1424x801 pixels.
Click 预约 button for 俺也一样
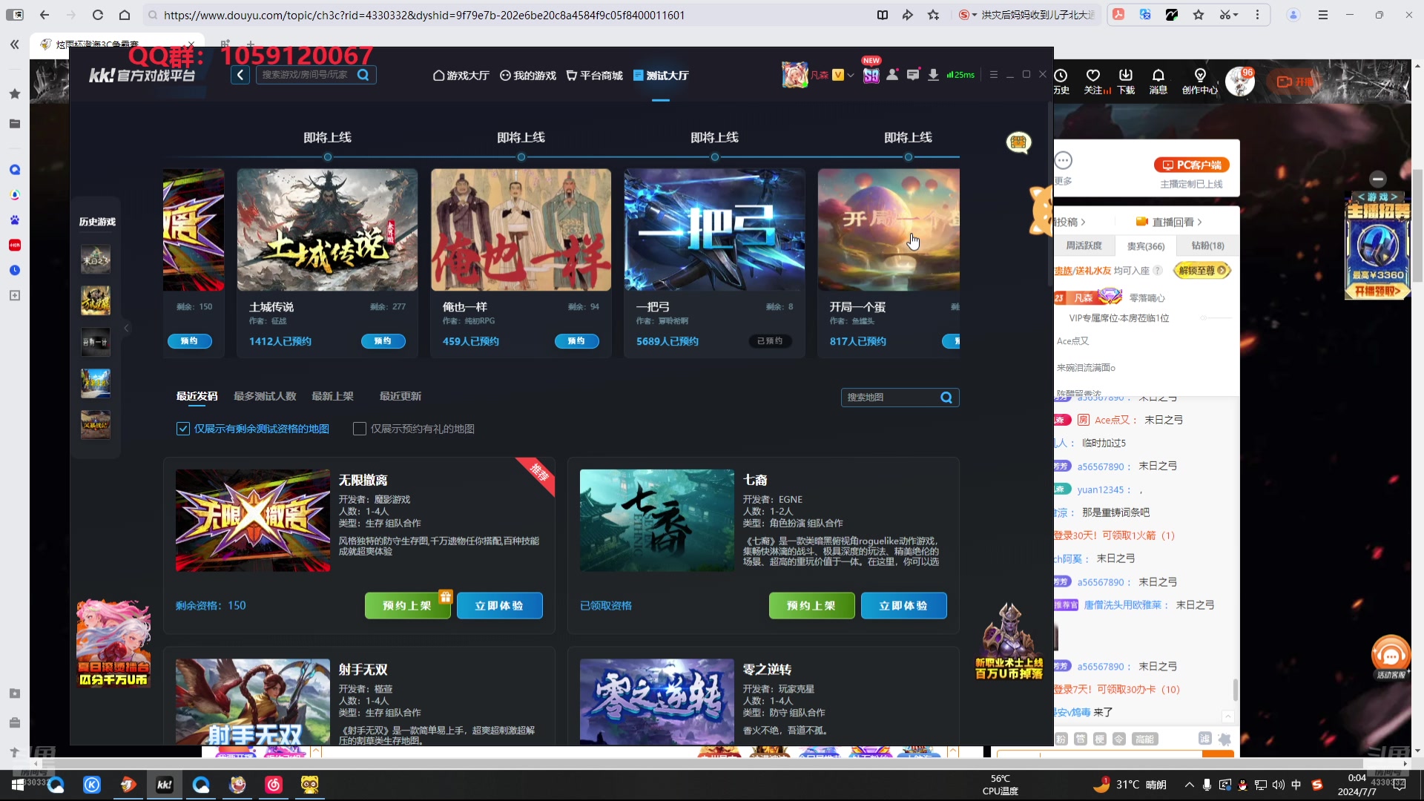(x=576, y=341)
